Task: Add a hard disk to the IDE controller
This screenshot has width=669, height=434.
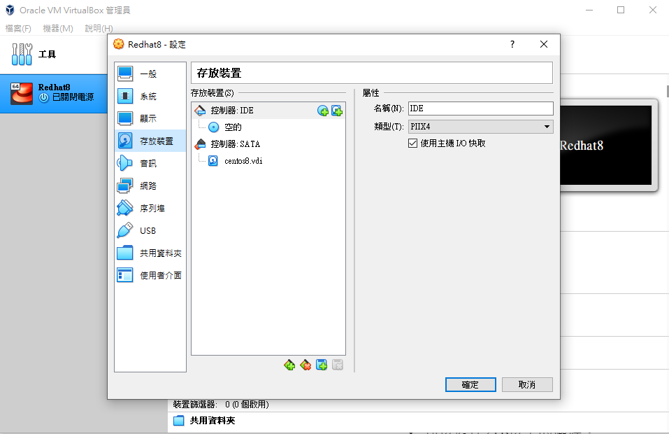Action: coord(337,110)
